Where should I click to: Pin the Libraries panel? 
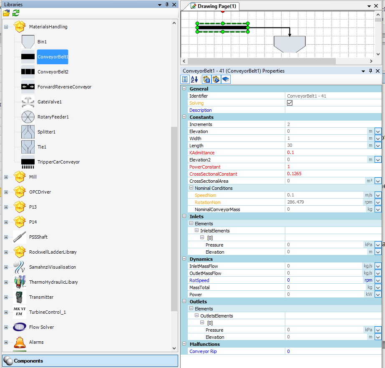(x=167, y=5)
